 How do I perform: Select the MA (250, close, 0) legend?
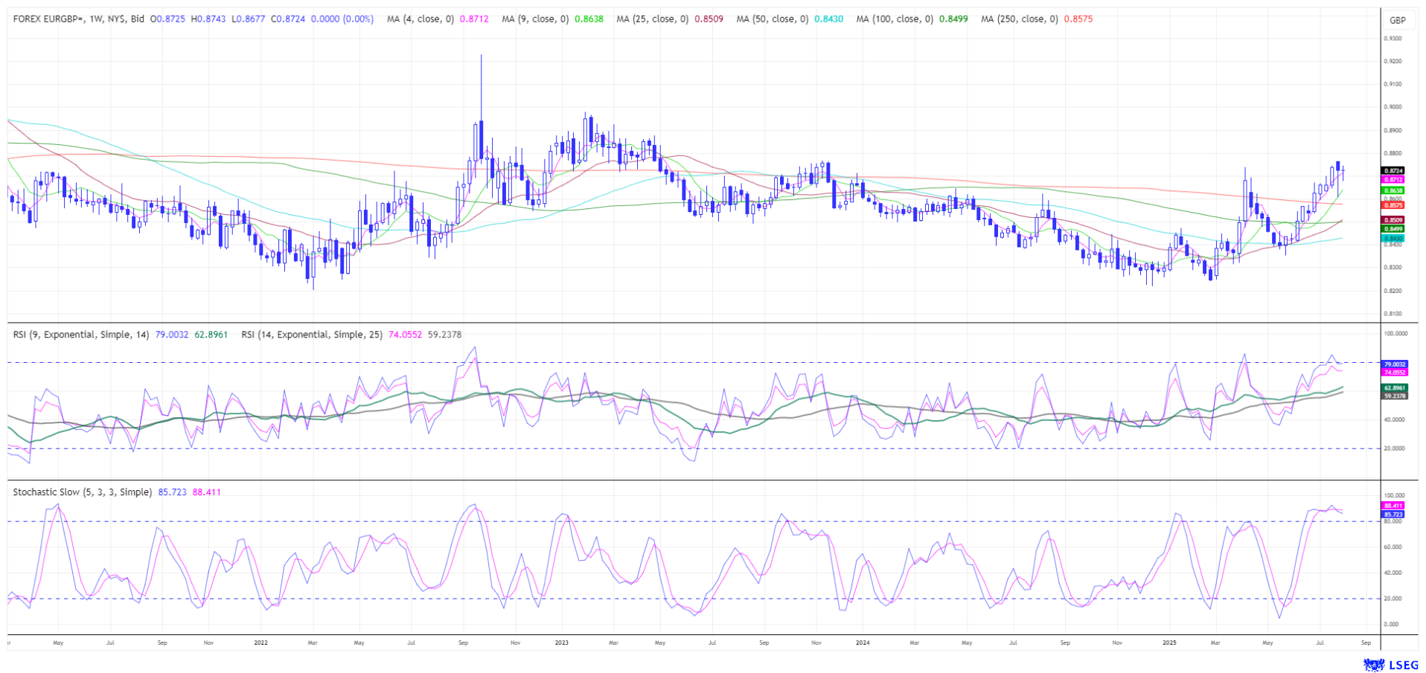point(1019,19)
